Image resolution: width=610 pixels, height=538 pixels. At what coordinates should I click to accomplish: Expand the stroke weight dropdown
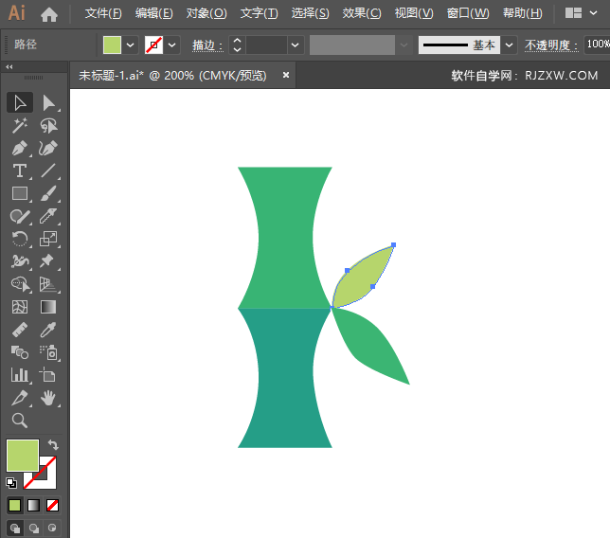tap(296, 45)
